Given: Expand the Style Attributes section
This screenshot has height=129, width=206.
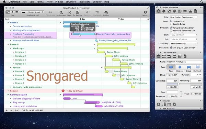Looking at the screenshot, I should (x=160, y=108).
